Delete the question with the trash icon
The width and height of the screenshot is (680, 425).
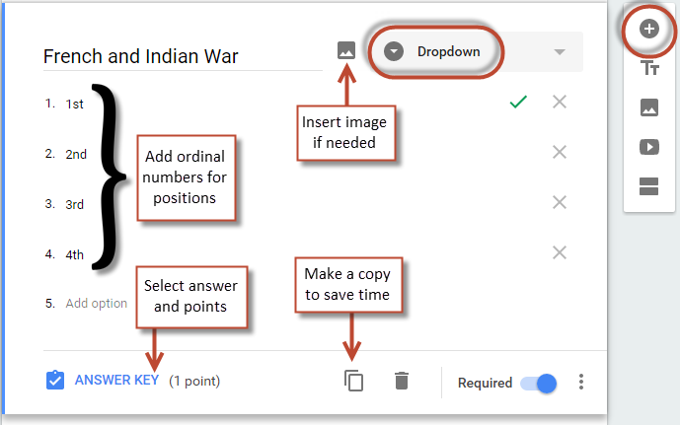401,381
